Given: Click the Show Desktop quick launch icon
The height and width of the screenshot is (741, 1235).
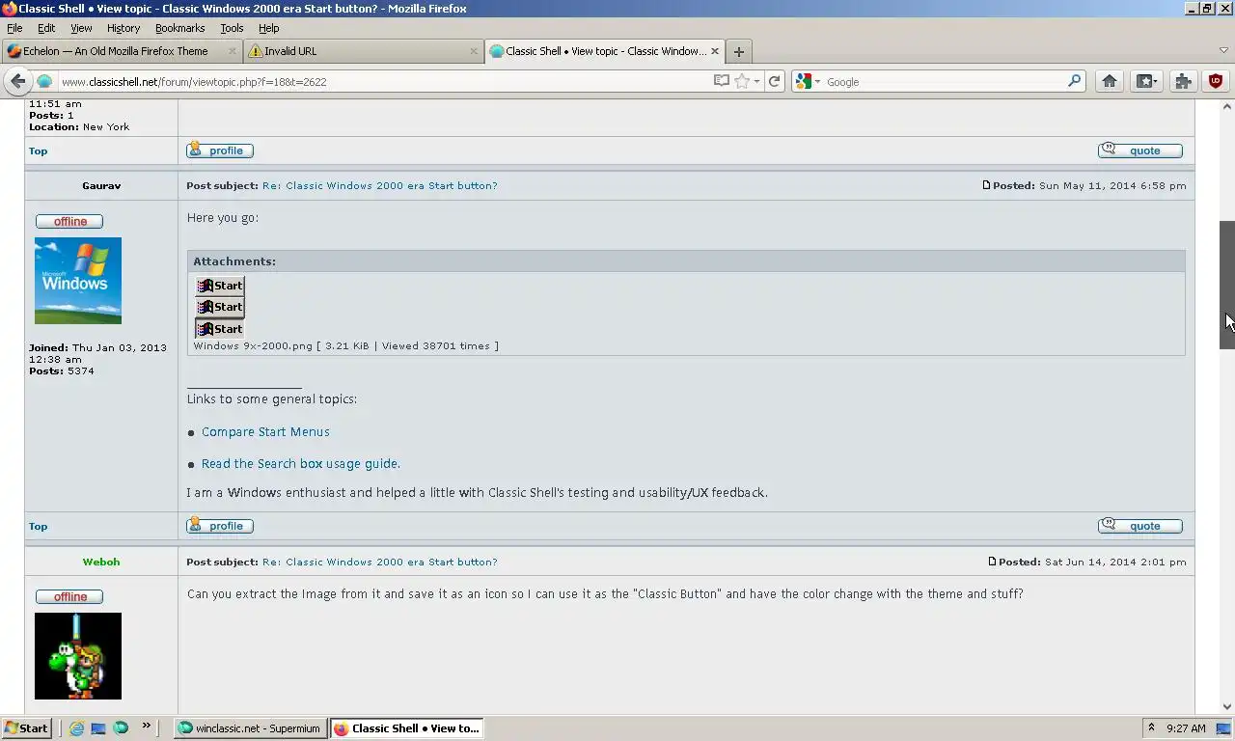Looking at the screenshot, I should 98,728.
